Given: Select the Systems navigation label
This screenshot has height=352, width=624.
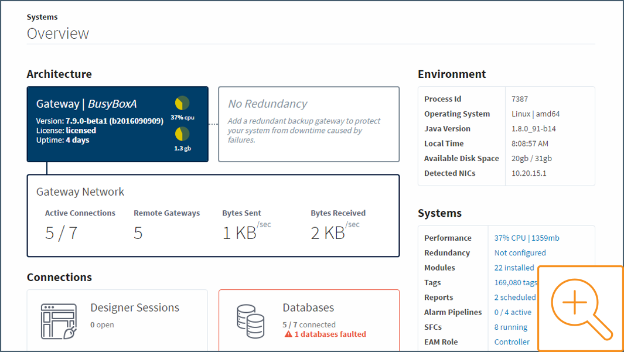Looking at the screenshot, I should tap(41, 17).
